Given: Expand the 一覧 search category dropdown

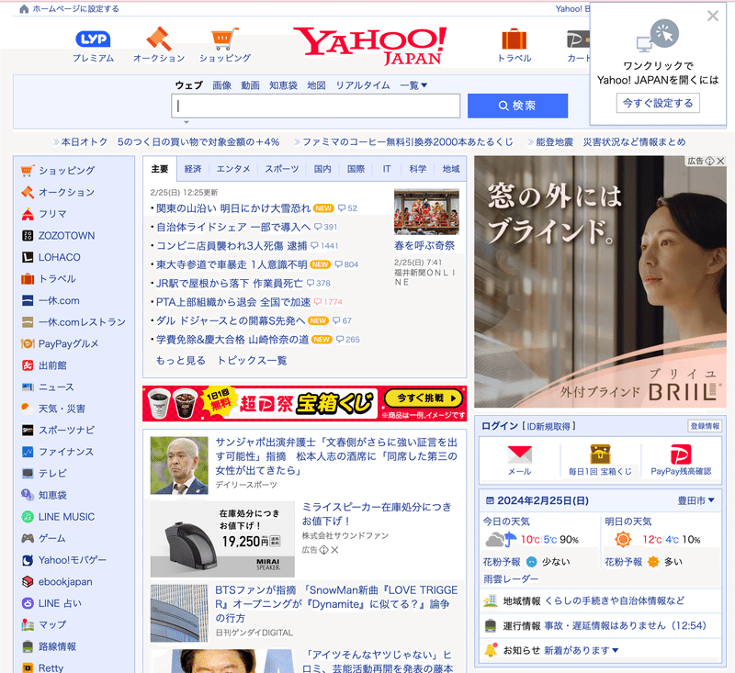Looking at the screenshot, I should 413,85.
